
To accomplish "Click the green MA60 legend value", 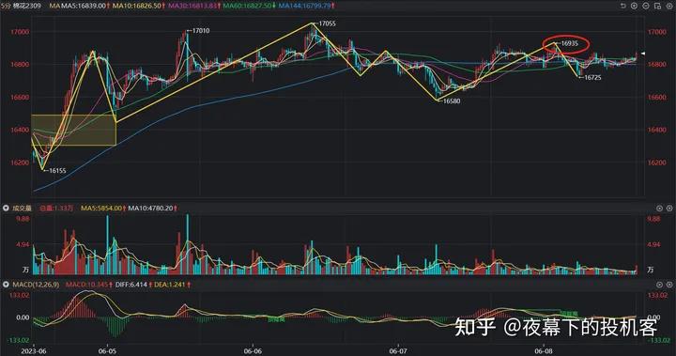I will pos(248,6).
